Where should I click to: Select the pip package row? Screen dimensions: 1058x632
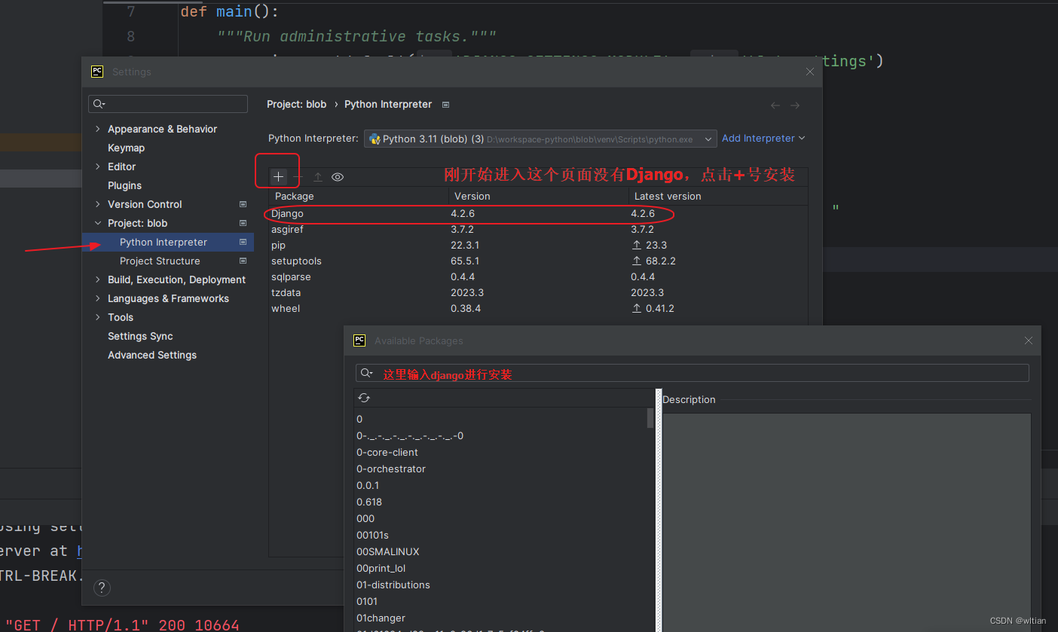coord(538,246)
